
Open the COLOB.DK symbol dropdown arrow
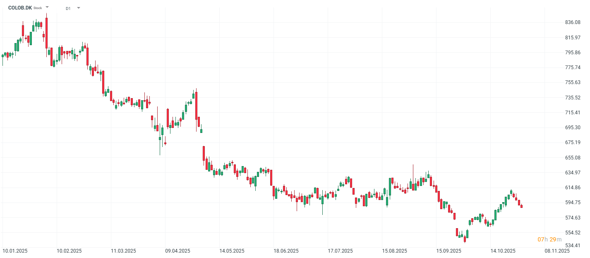[x=47, y=7]
